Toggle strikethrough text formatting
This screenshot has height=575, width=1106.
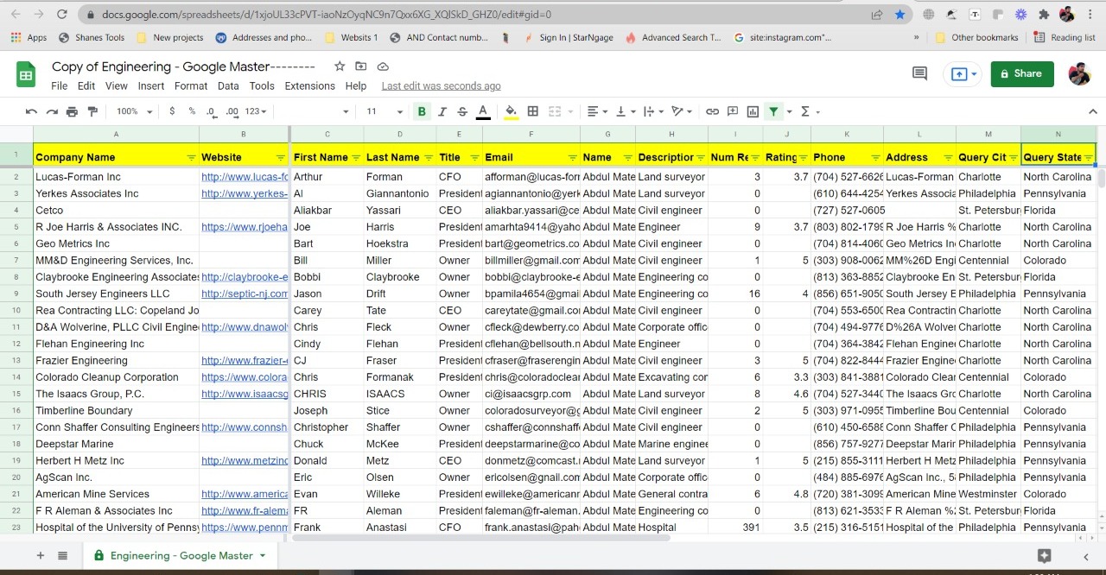click(x=462, y=111)
